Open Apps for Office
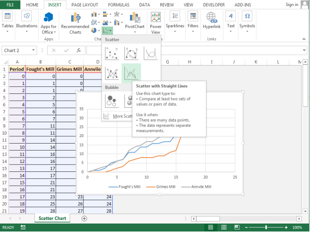311x233 pixels. tap(49, 23)
